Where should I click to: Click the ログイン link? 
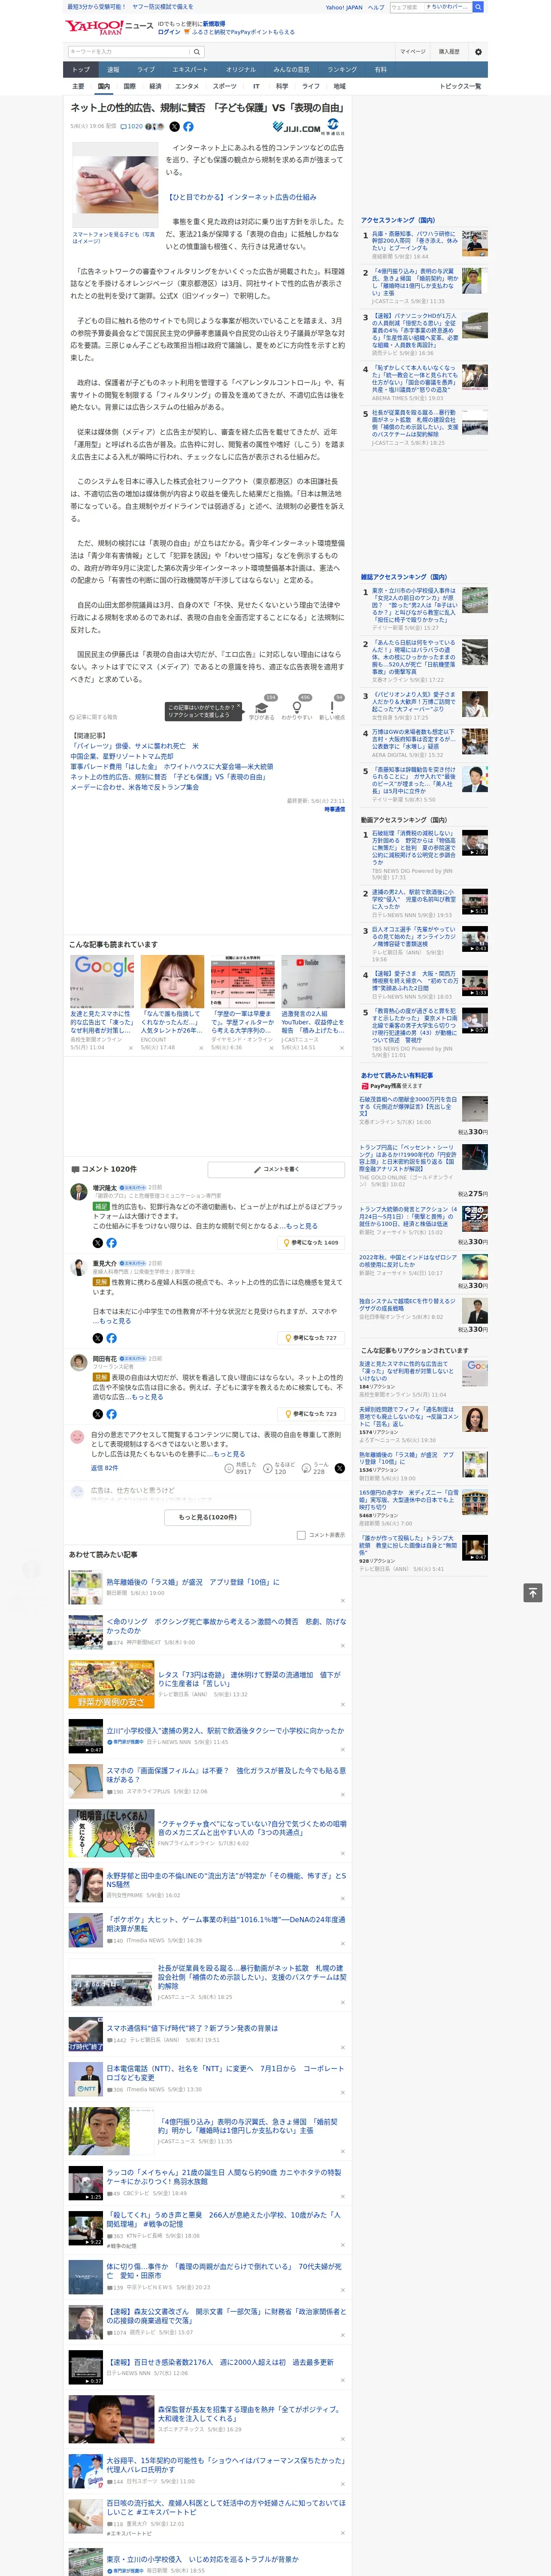(169, 32)
